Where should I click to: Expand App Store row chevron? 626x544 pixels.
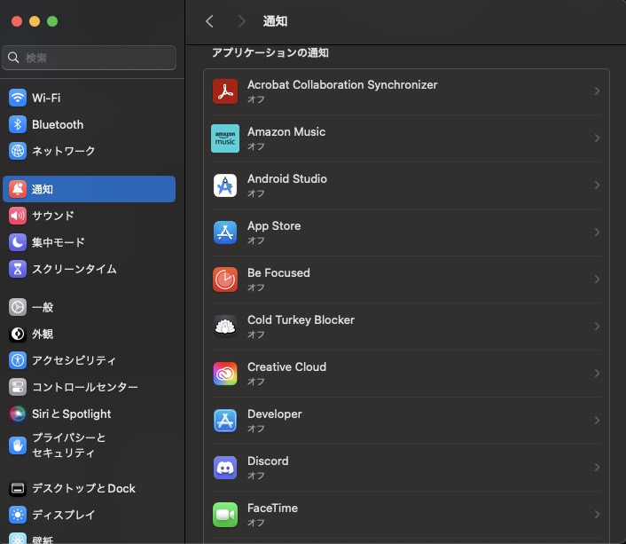pyautogui.click(x=597, y=233)
